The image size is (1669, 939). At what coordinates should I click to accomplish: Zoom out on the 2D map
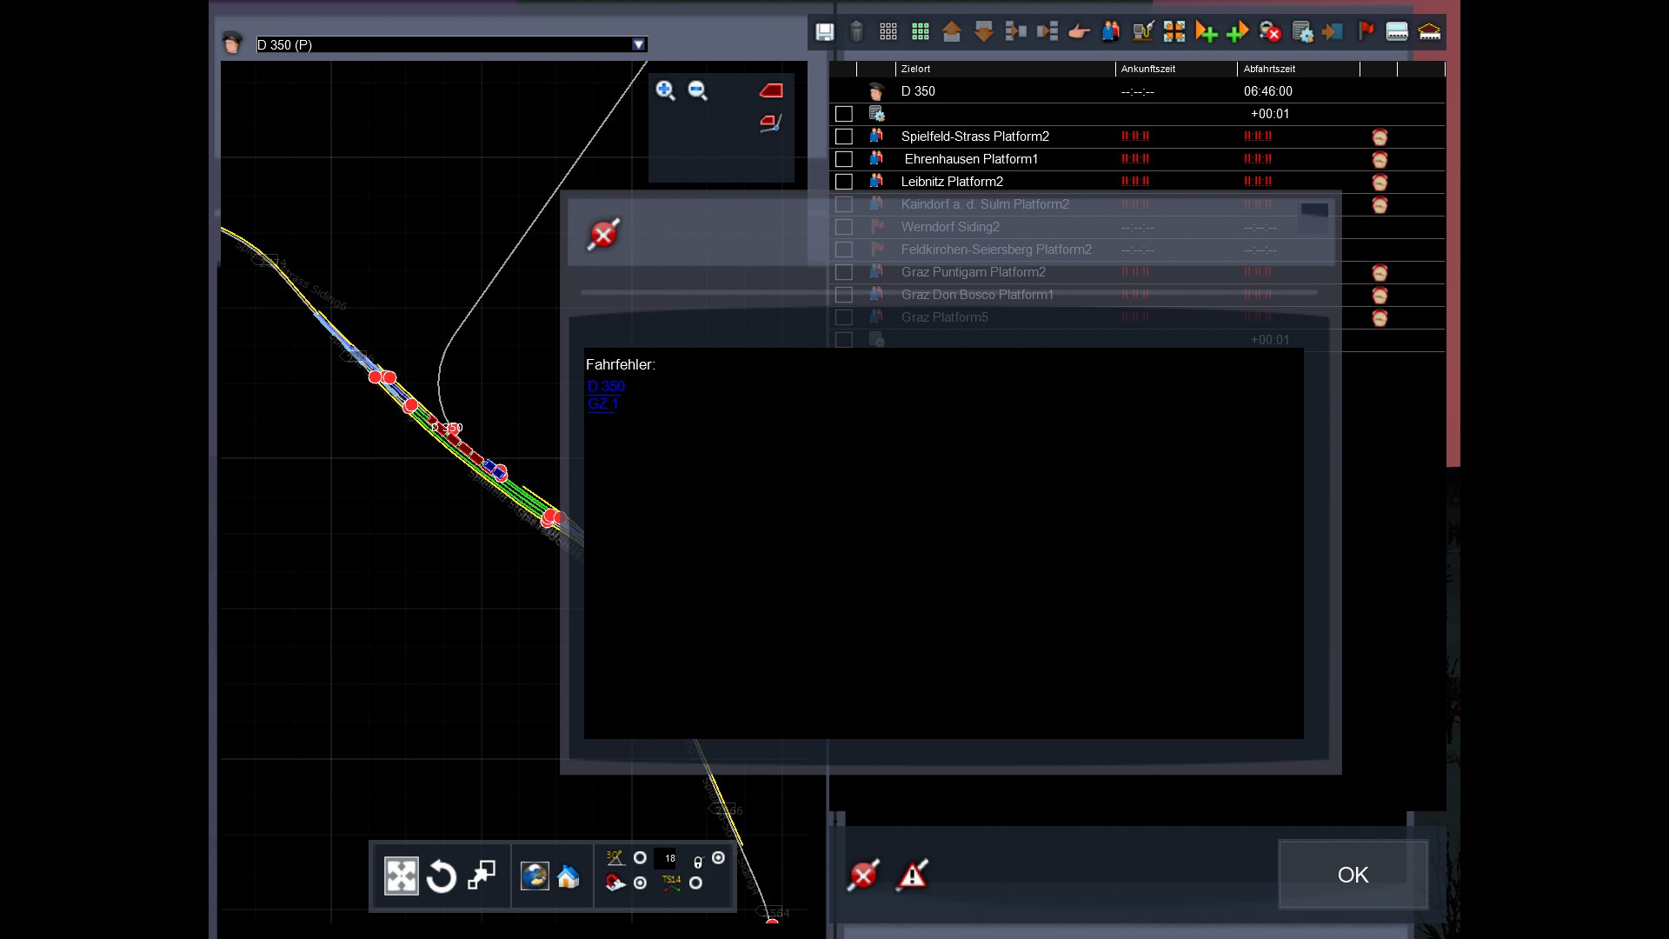click(697, 90)
